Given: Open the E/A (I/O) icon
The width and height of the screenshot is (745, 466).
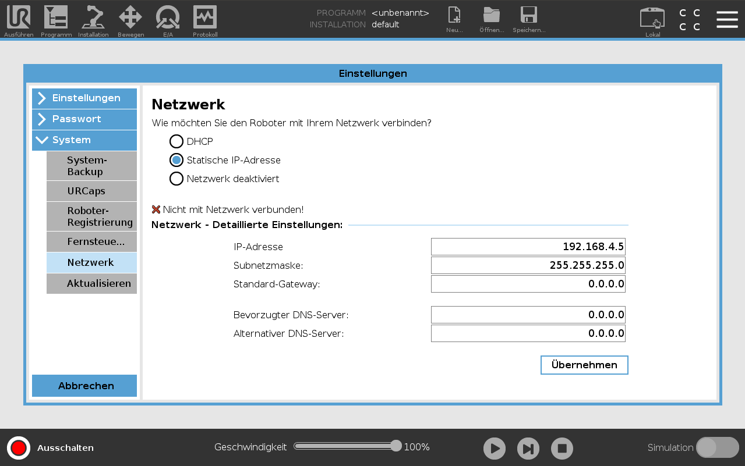Looking at the screenshot, I should (x=168, y=17).
